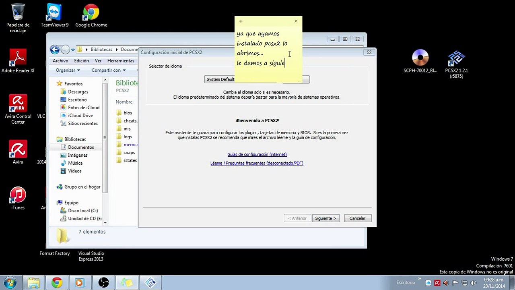Click the iCloud tray icon

click(428, 283)
